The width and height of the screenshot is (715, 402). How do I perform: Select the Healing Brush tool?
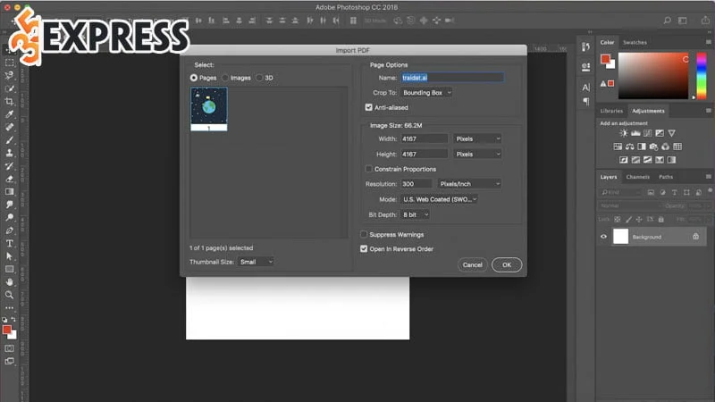9,127
